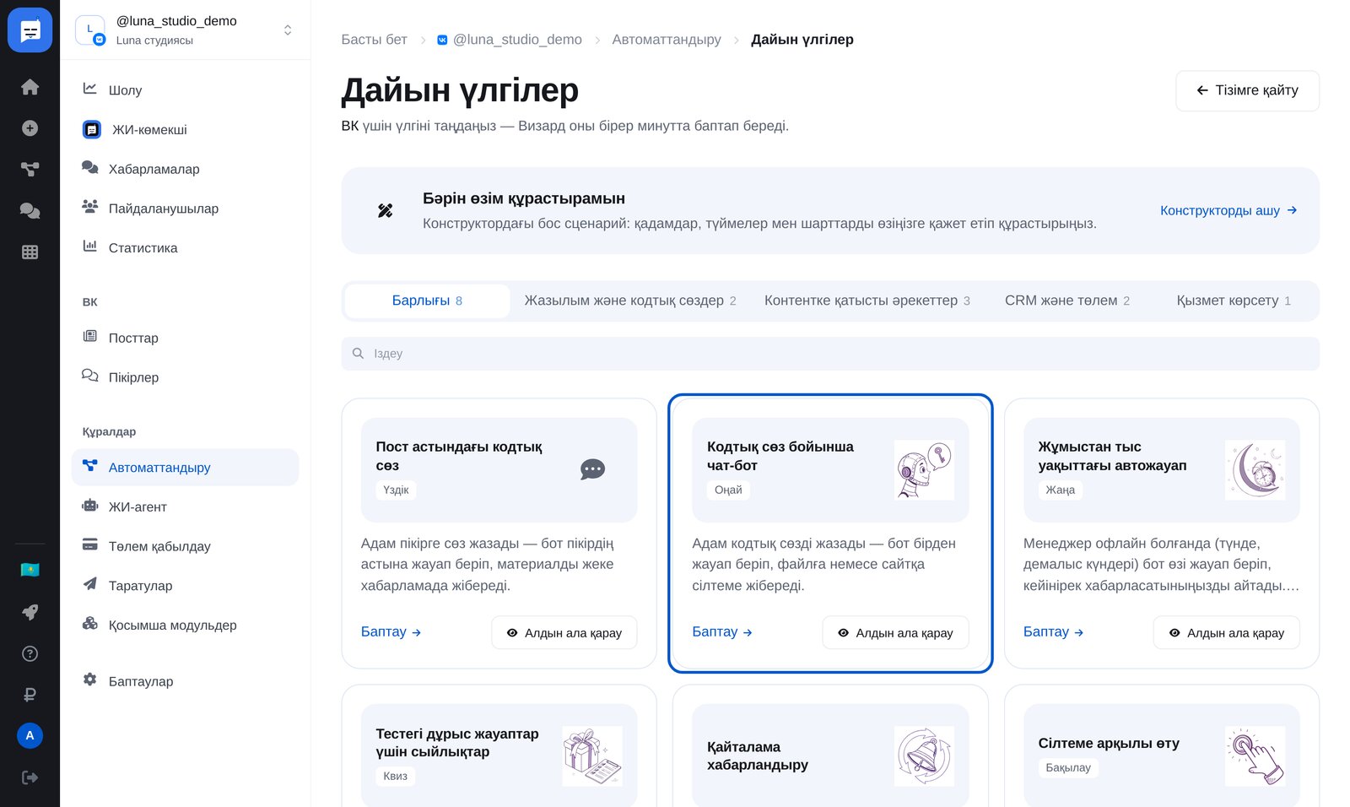Open Пікірлер in the sidebar

point(185,377)
